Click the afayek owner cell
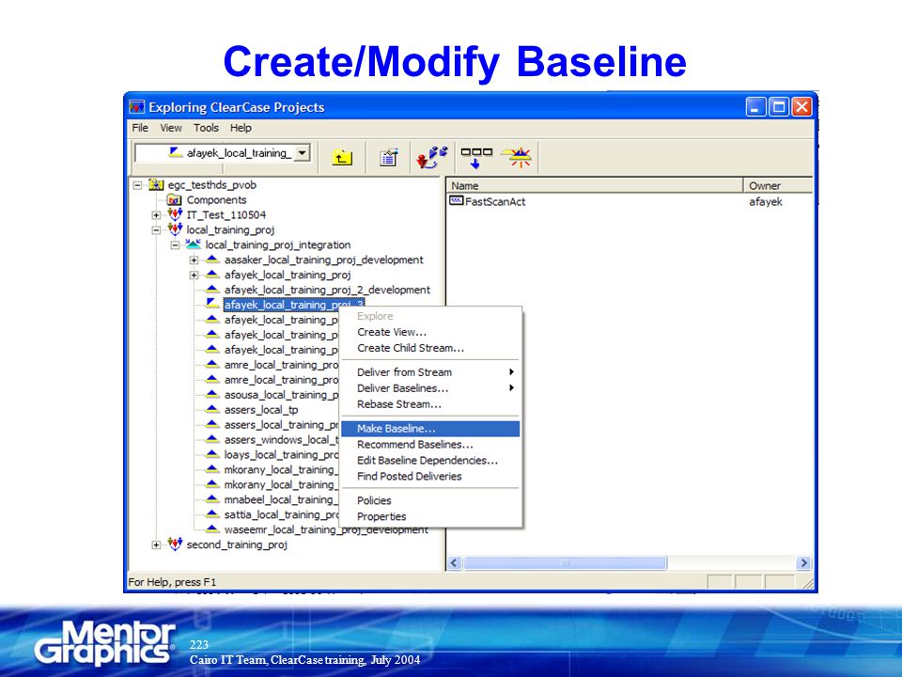902x677 pixels. (x=765, y=201)
